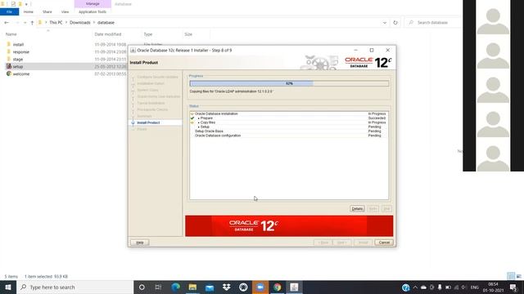
Task: Open the Application Tools ribbon tab
Action: [93, 11]
